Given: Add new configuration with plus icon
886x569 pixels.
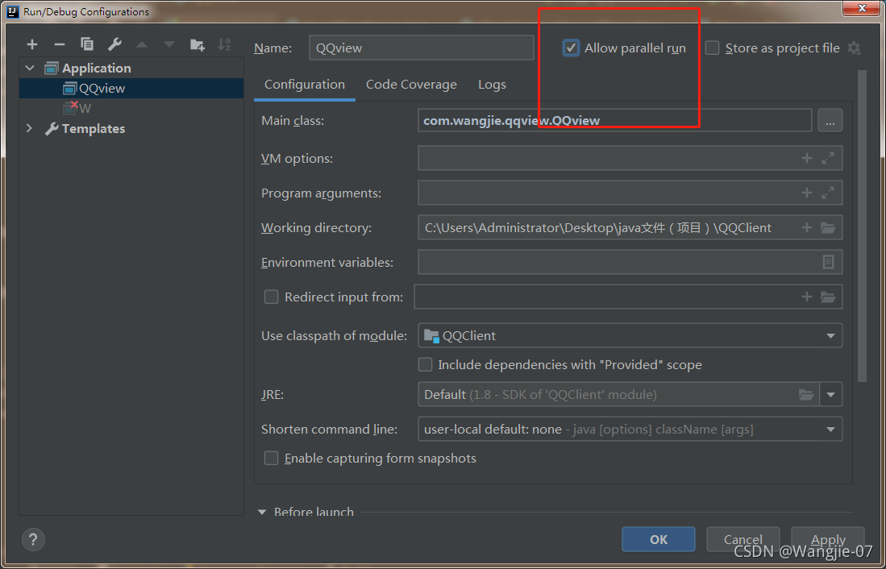Looking at the screenshot, I should [x=32, y=44].
